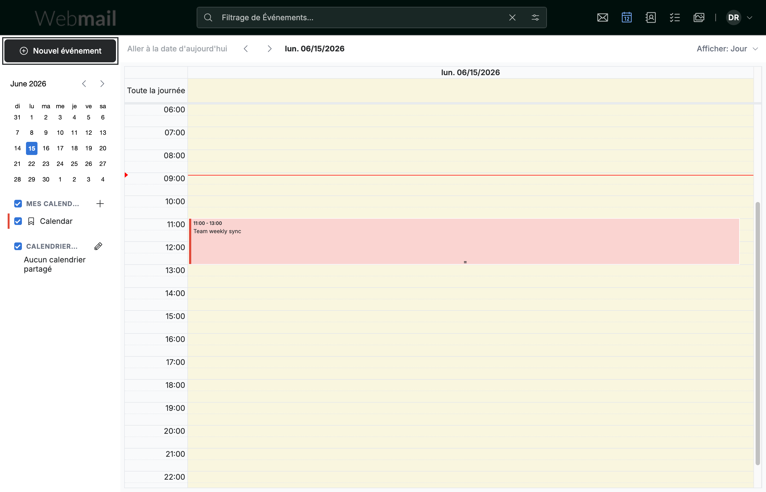
Task: Select June 6 in mini calendar
Action: click(x=103, y=117)
